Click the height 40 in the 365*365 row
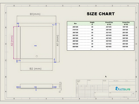 point(92,35)
